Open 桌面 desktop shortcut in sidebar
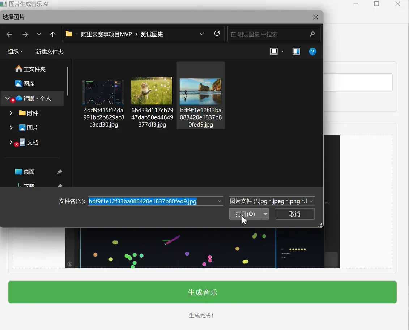 (x=25, y=172)
